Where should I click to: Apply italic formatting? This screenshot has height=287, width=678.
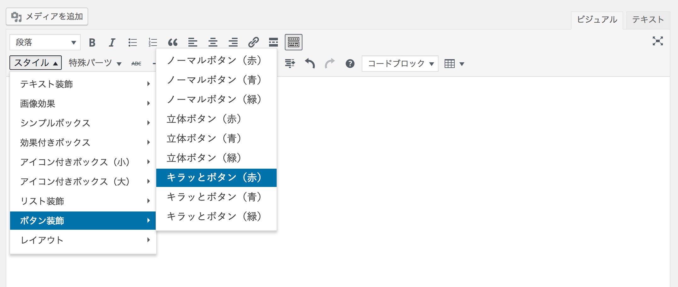coord(112,42)
